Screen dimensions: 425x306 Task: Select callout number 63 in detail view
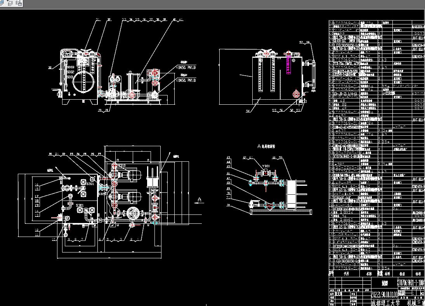[228, 157]
